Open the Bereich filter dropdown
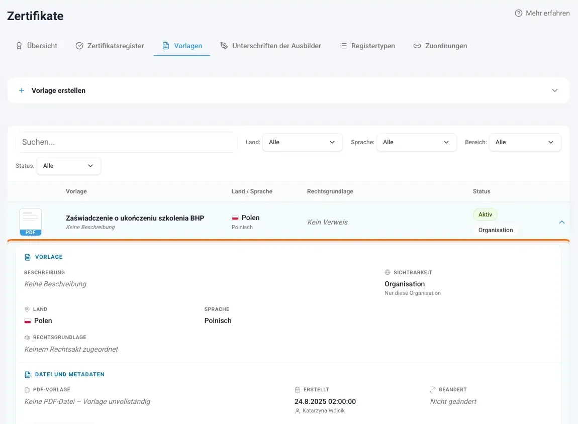This screenshot has height=424, width=578. pyautogui.click(x=525, y=142)
